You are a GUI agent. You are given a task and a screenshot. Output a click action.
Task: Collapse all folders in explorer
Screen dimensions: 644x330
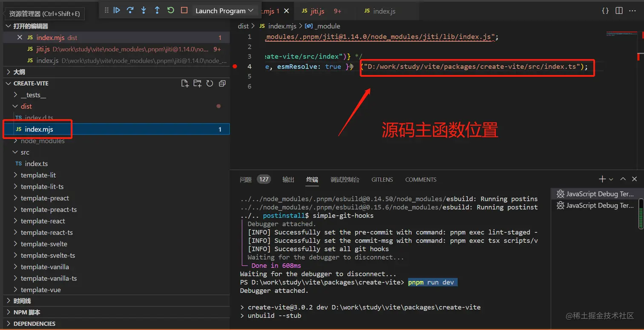point(222,84)
